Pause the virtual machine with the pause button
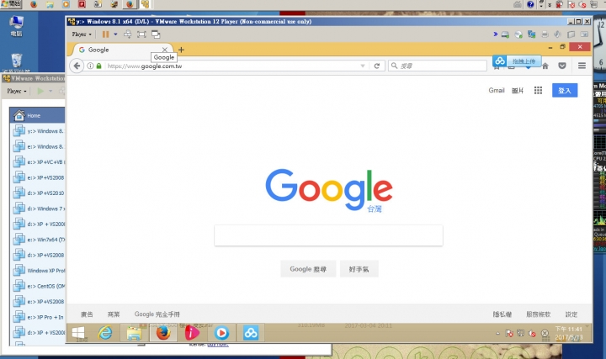The height and width of the screenshot is (359, 606). pos(105,34)
